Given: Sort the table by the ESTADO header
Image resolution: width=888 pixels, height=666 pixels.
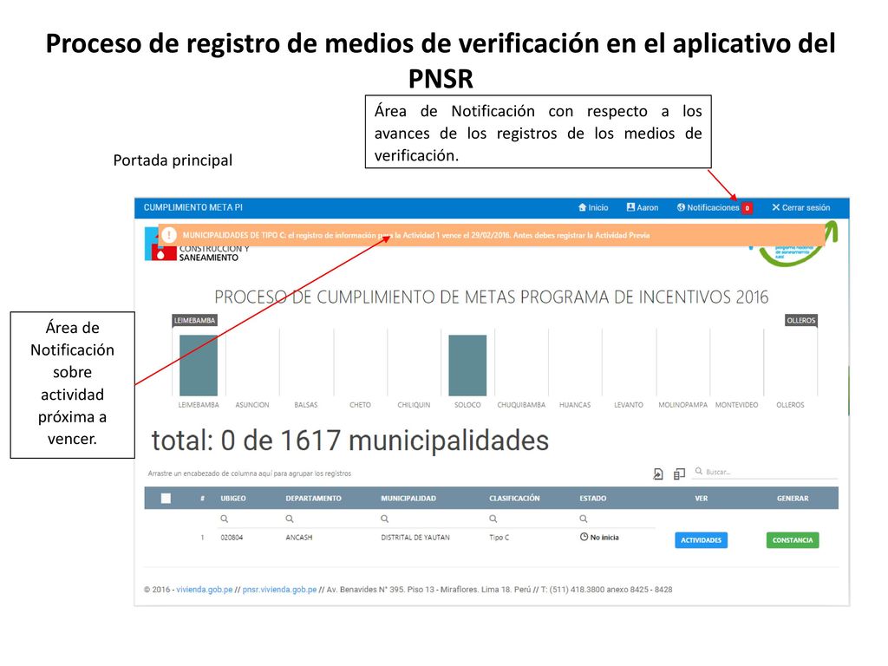Looking at the screenshot, I should coord(593,499).
